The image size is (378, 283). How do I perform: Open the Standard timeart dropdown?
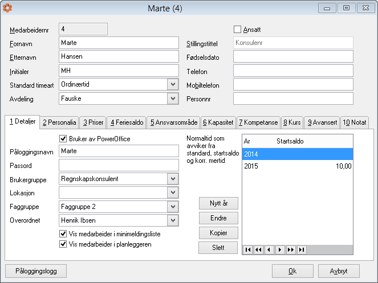173,84
